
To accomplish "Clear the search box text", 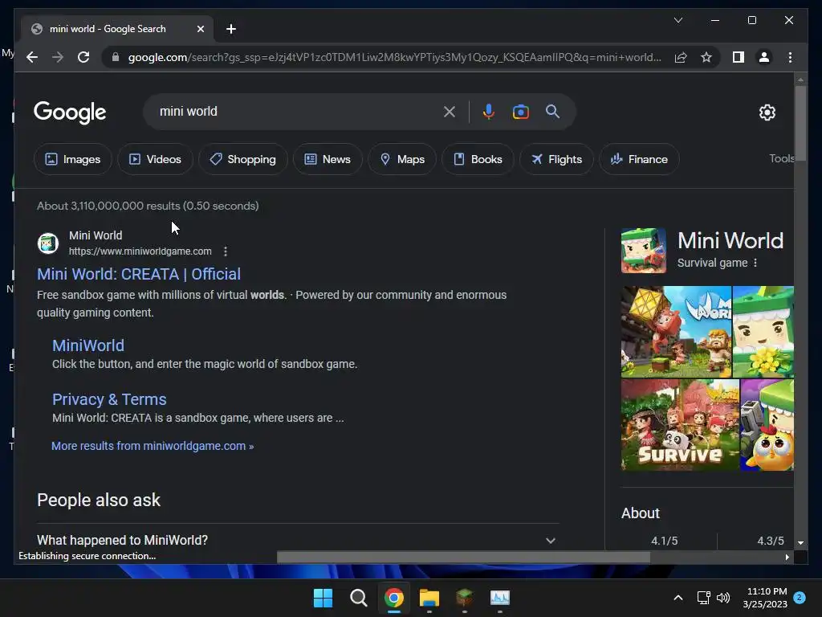I will pos(449,111).
